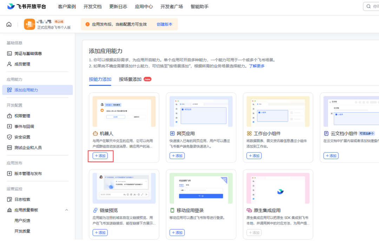Click the home icon in header
This screenshot has width=379, height=241.
point(9,25)
